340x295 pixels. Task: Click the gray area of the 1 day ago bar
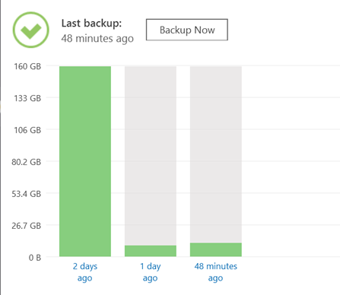point(151,156)
